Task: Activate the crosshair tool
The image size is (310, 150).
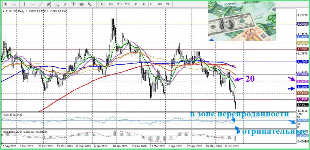Action: [x=14, y=4]
